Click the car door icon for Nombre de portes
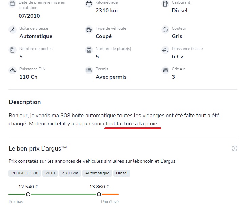 tap(12, 50)
